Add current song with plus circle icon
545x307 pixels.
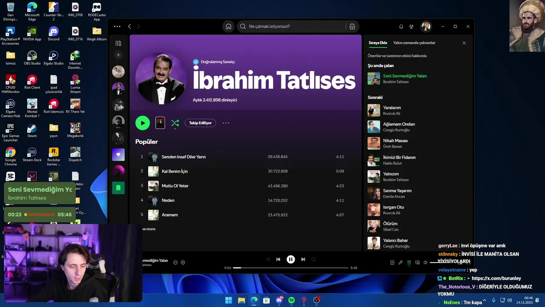(x=183, y=262)
